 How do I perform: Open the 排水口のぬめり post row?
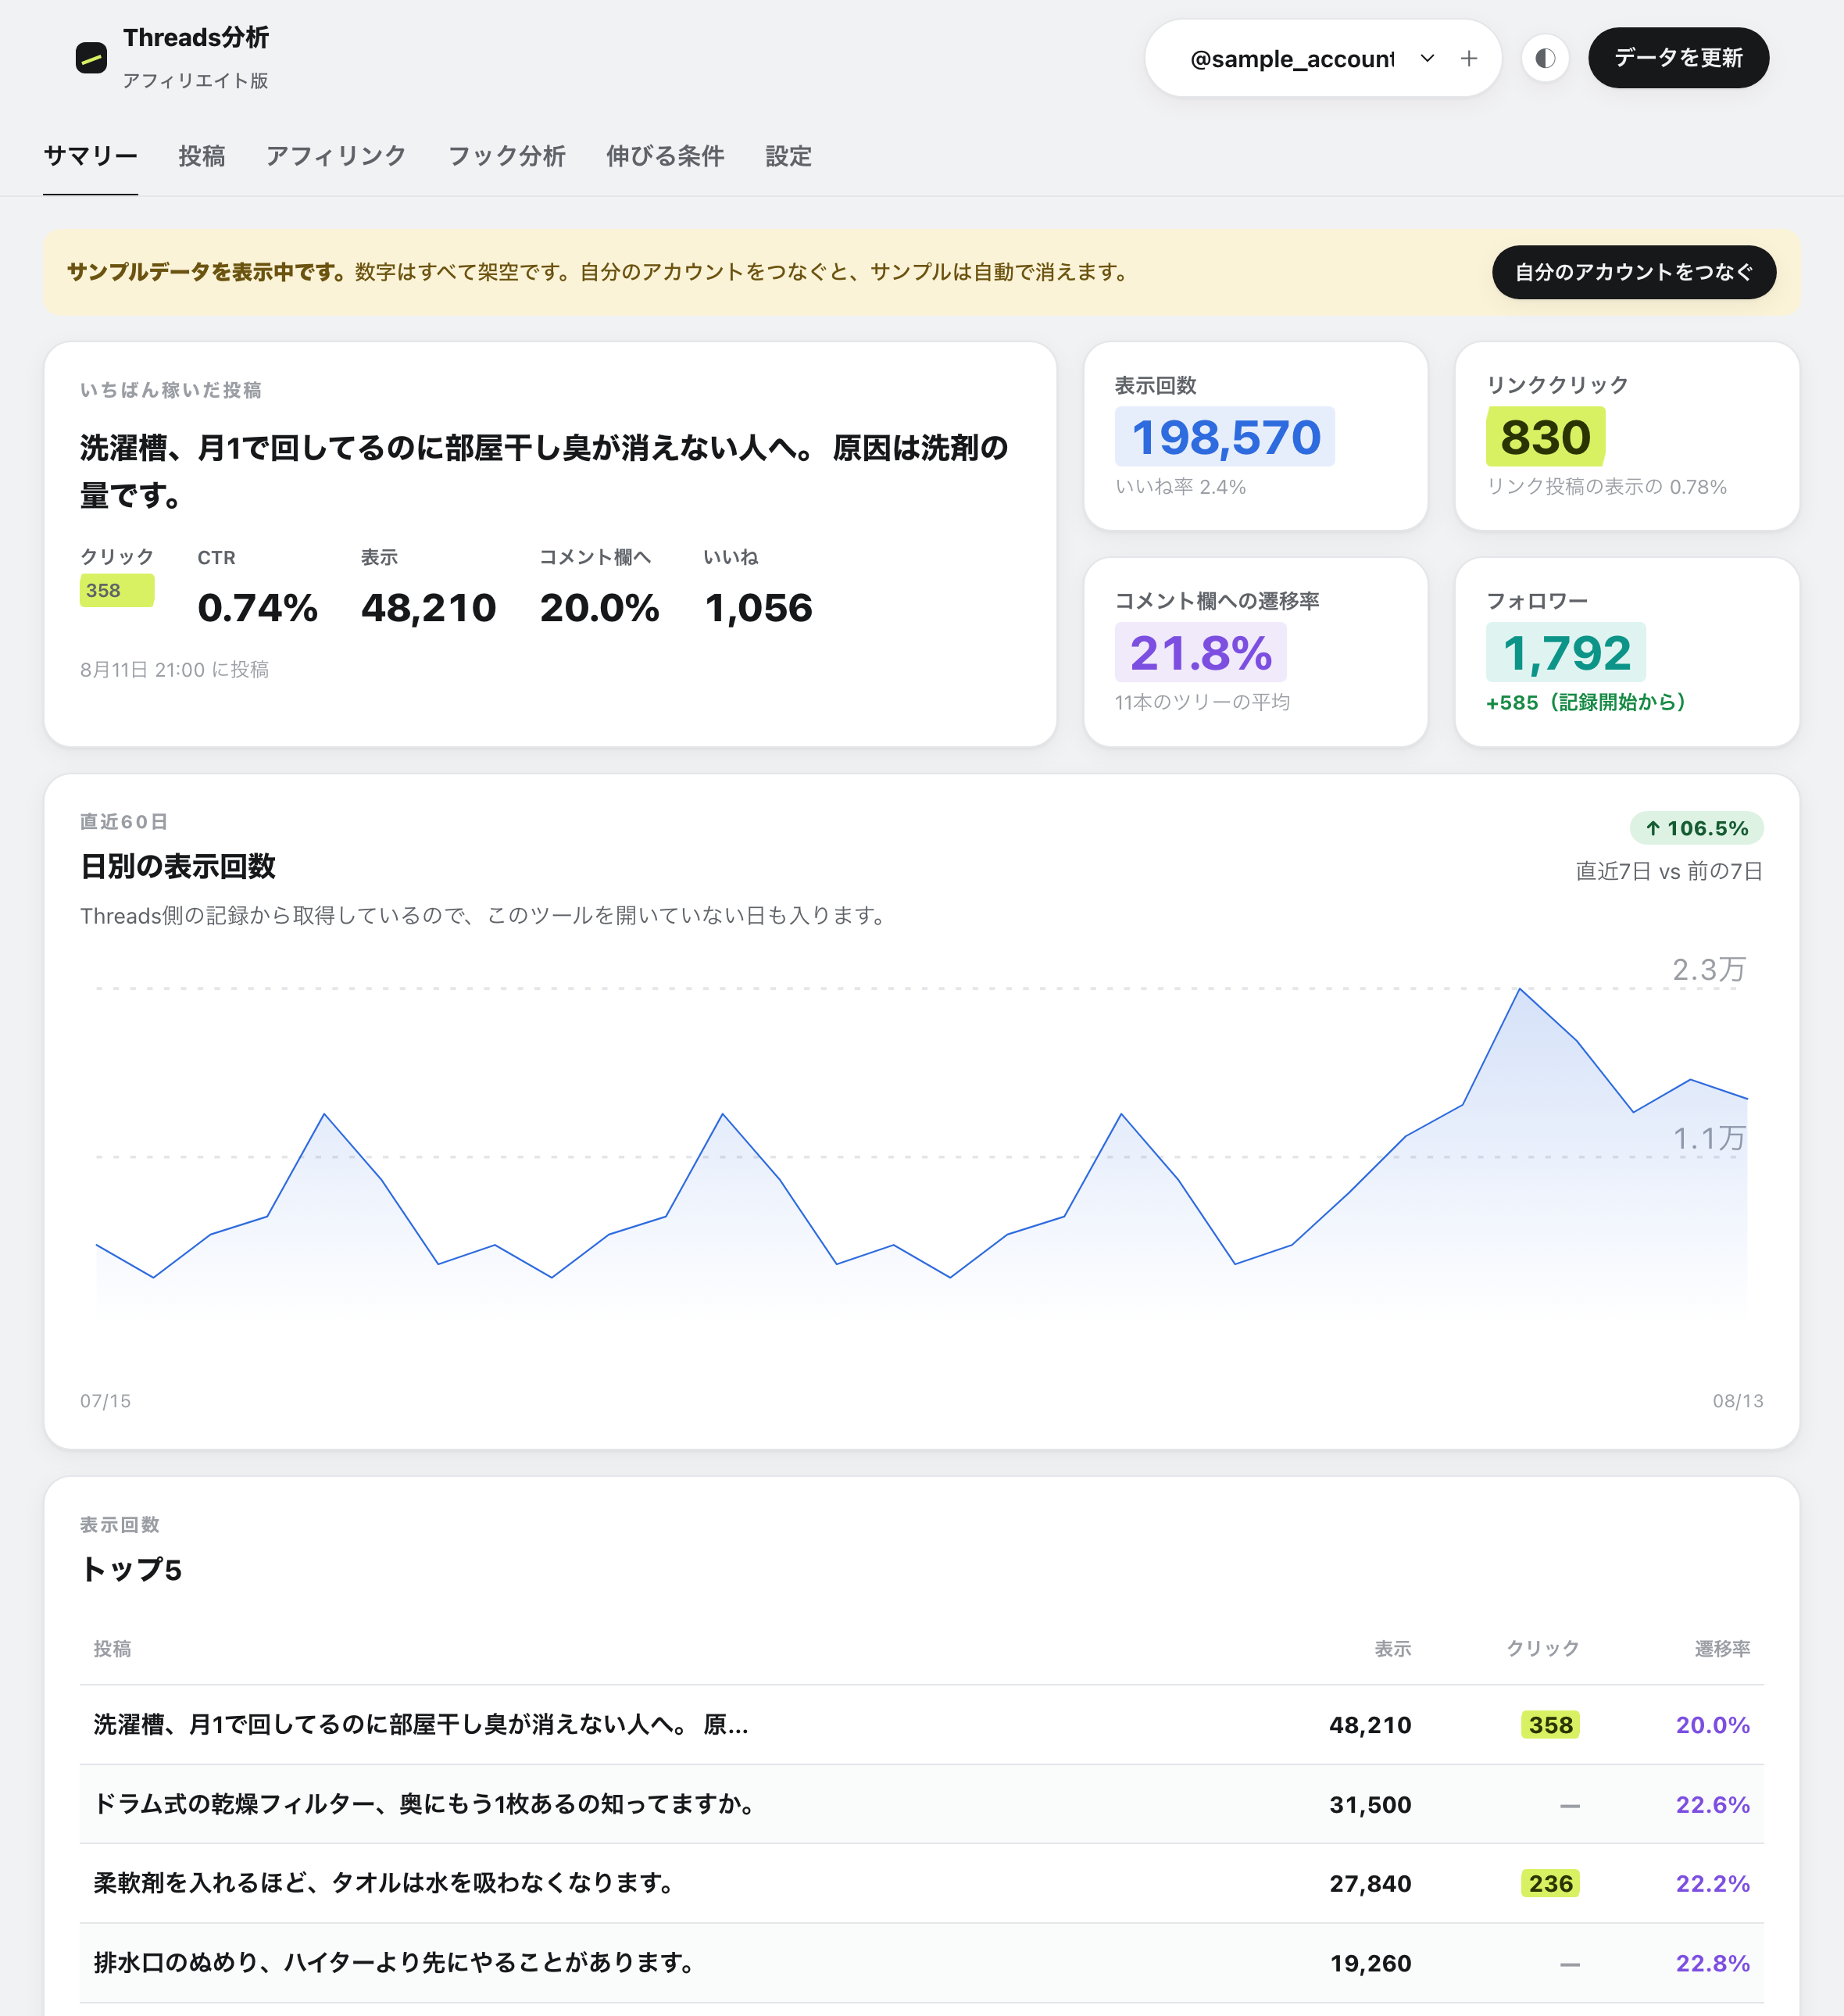(x=921, y=1962)
